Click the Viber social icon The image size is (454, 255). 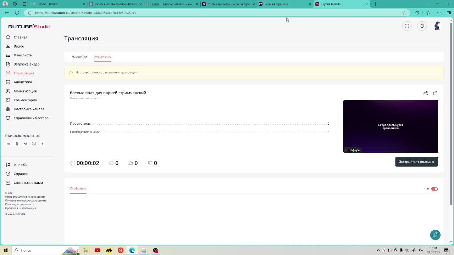34,144
